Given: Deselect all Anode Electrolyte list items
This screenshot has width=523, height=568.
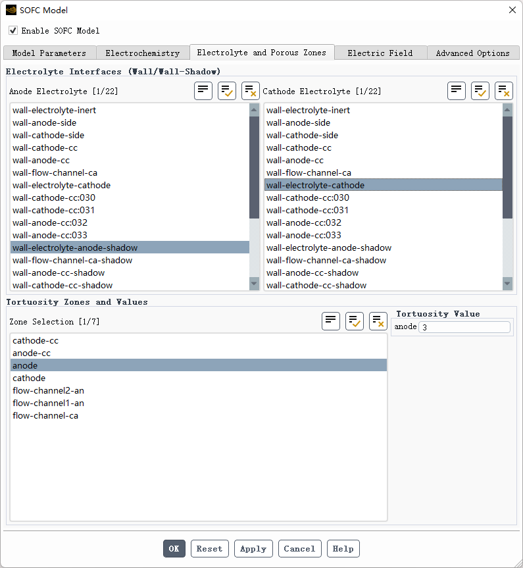Looking at the screenshot, I should pyautogui.click(x=251, y=91).
